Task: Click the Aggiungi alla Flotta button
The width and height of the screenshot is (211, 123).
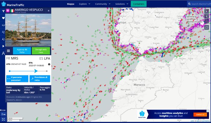Action: point(22,50)
